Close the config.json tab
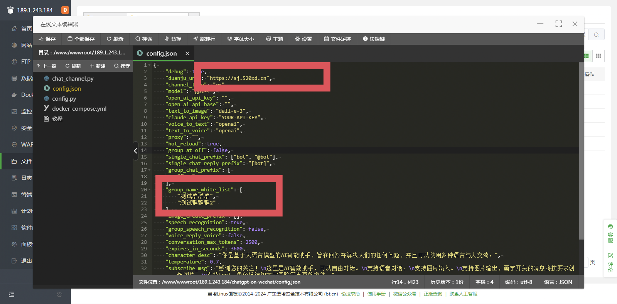The width and height of the screenshot is (617, 304). (187, 53)
